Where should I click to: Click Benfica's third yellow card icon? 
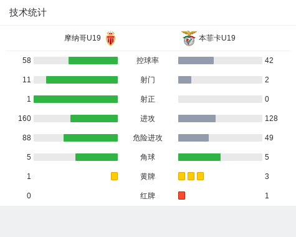click(x=200, y=177)
